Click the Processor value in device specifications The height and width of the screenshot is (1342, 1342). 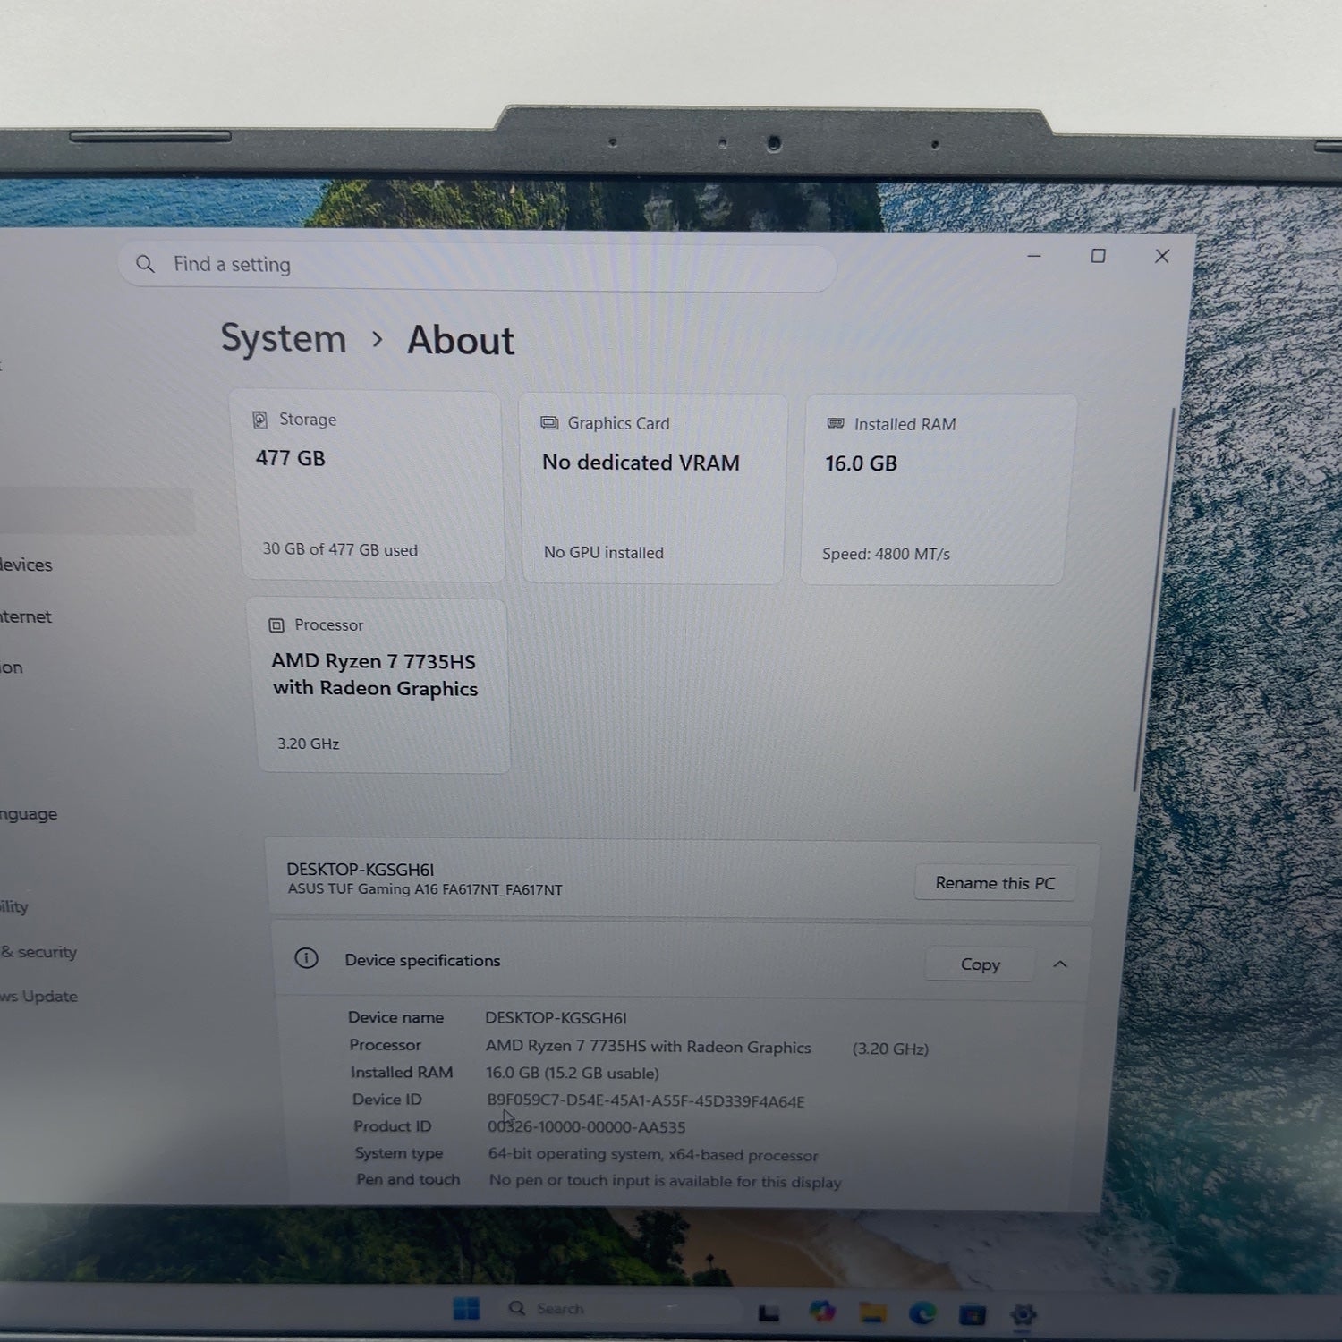click(649, 1047)
